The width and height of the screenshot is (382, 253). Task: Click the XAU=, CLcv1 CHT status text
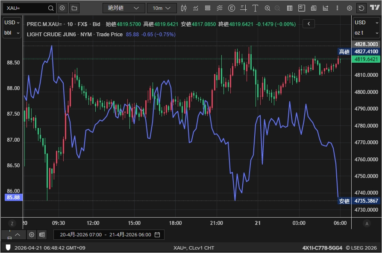[x=194, y=248]
